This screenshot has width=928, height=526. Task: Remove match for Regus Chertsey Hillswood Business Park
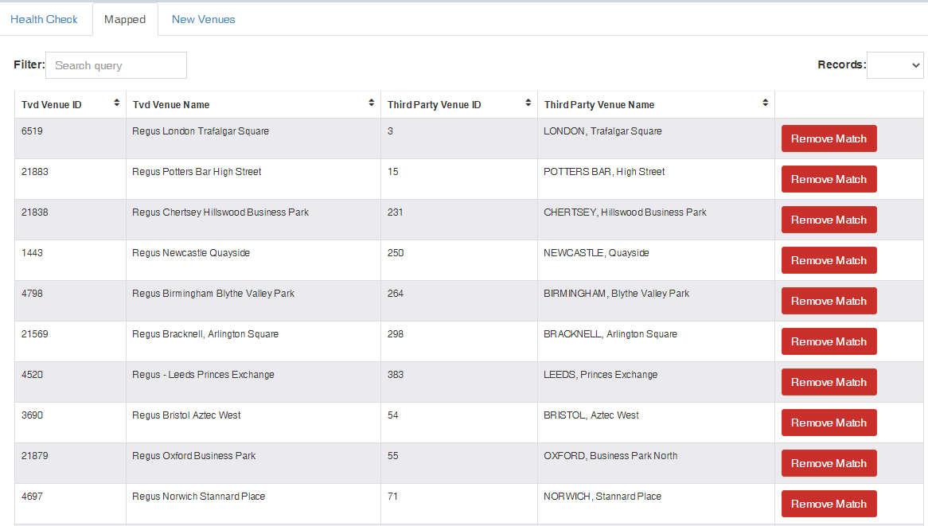point(829,220)
